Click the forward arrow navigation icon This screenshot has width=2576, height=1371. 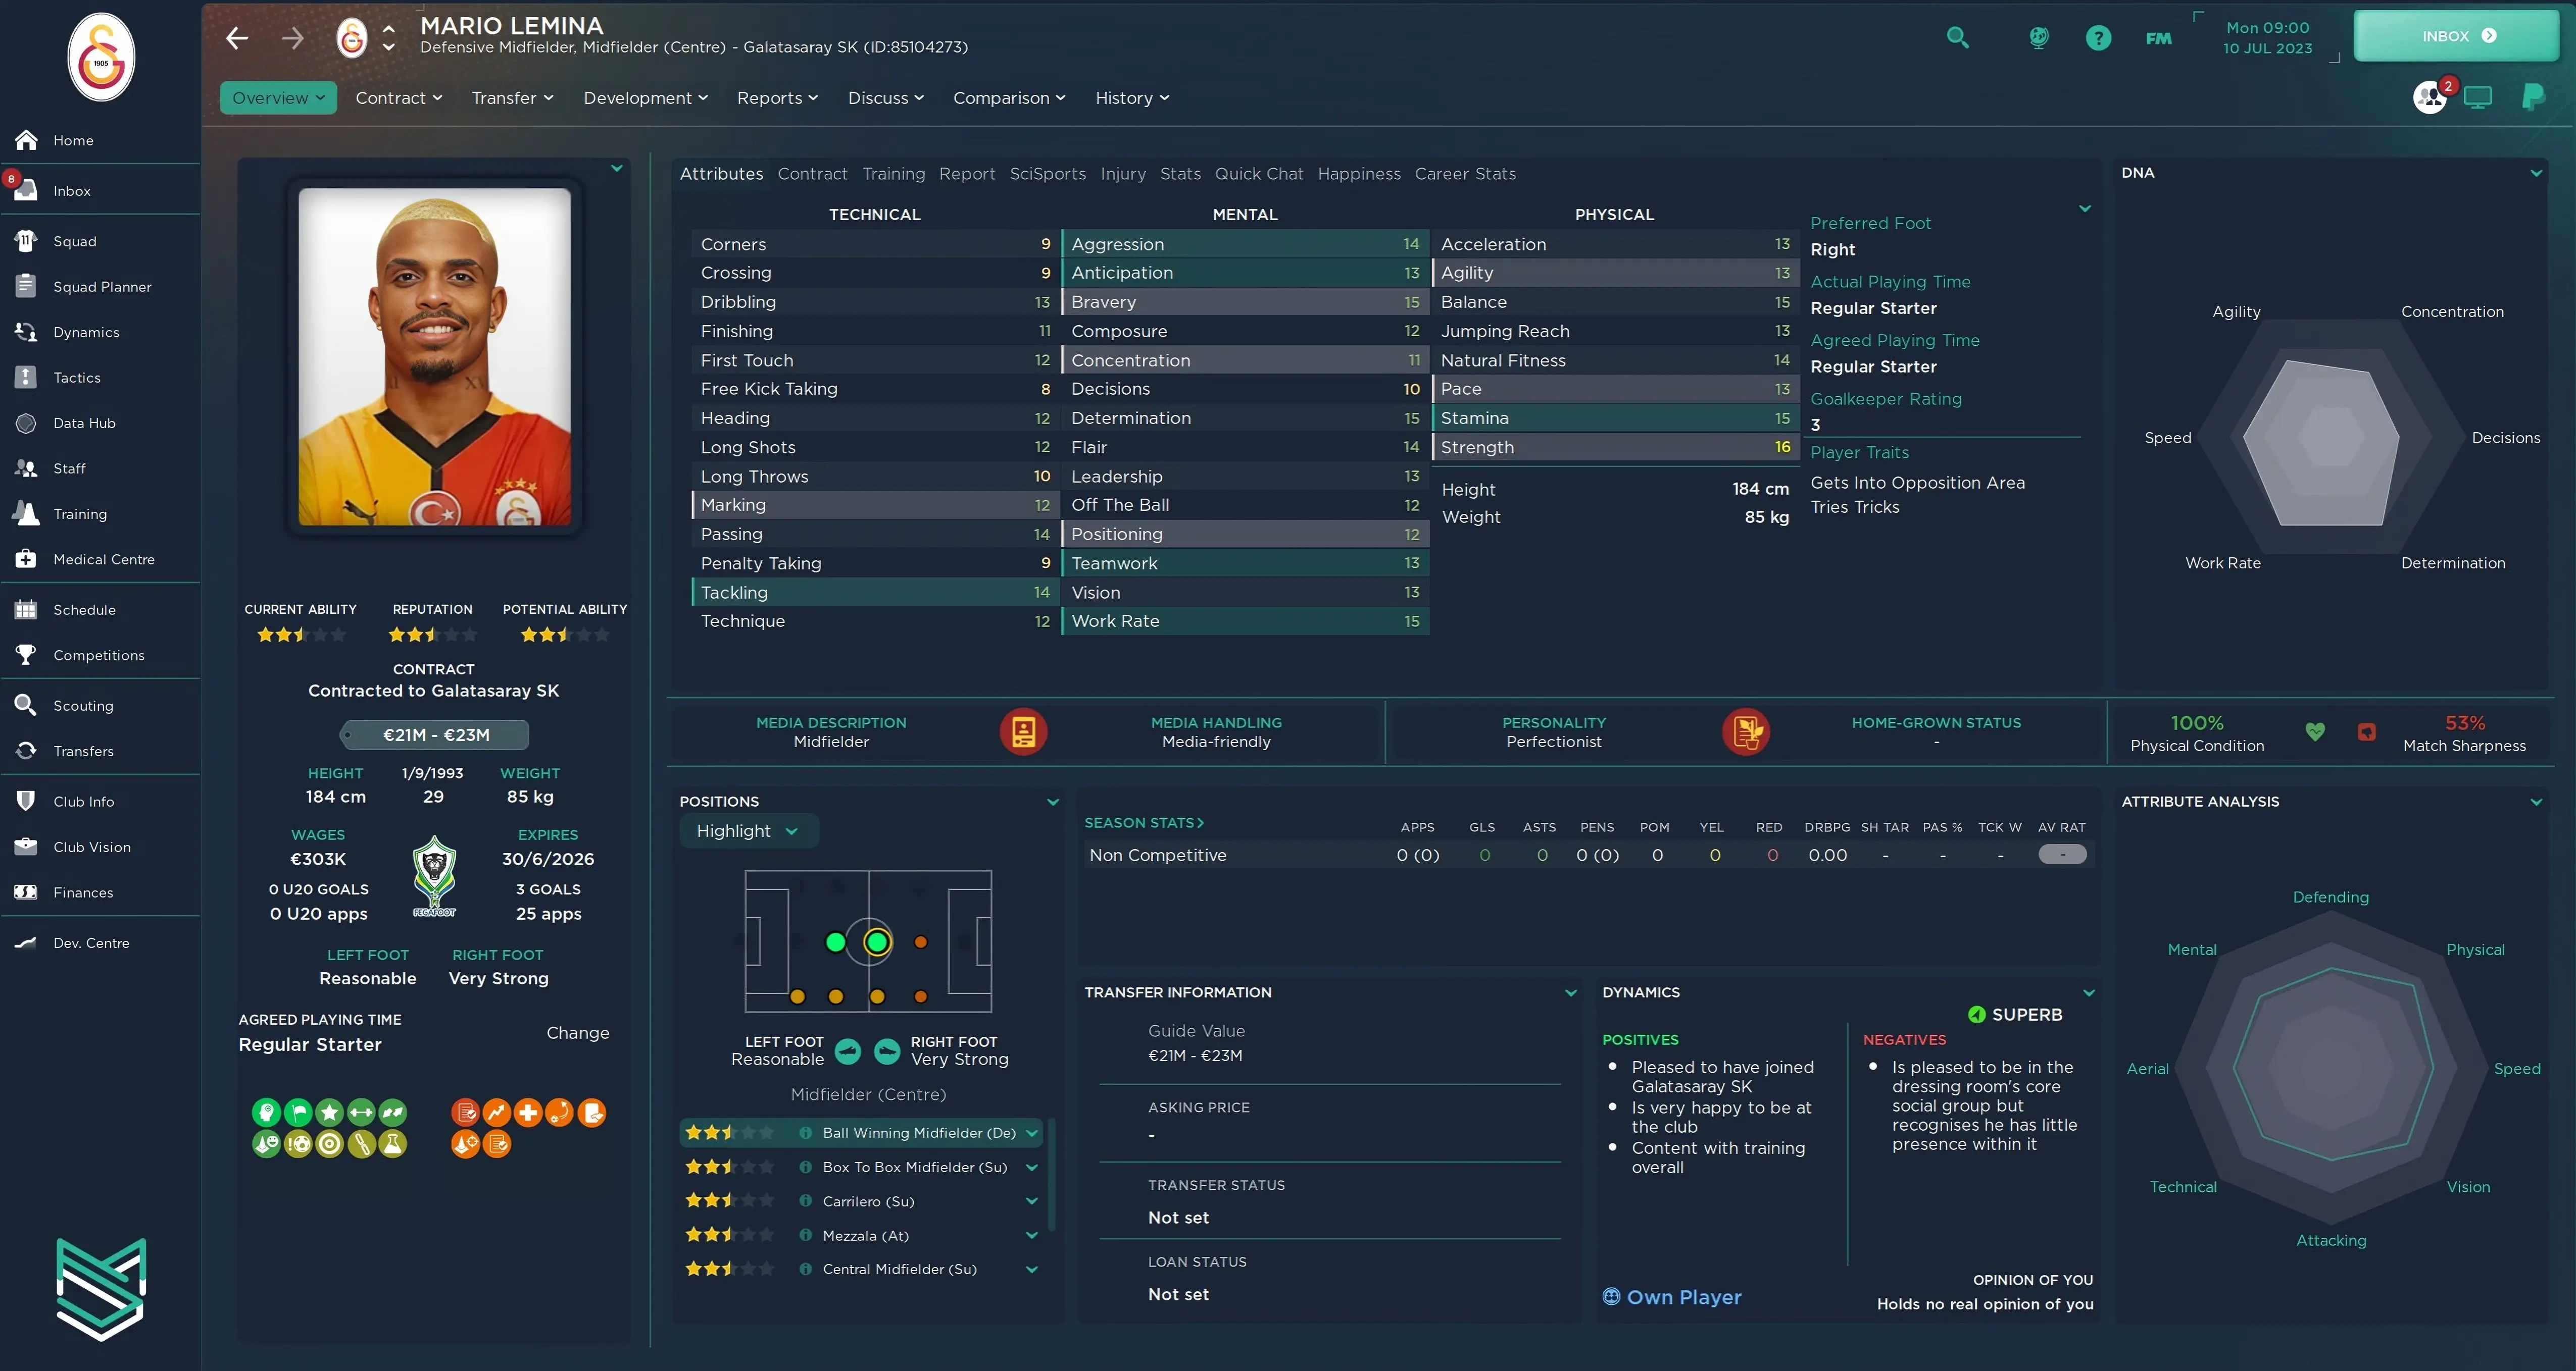pos(292,38)
